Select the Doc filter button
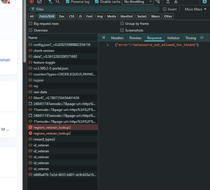This screenshot has width=210, height=190. click(62, 16)
